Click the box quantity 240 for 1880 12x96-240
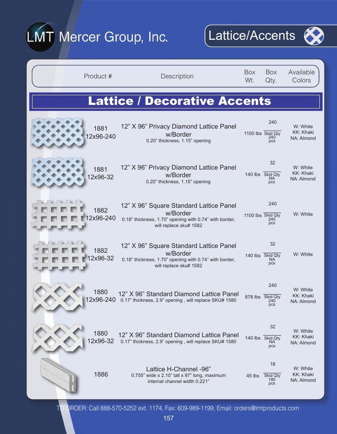The height and width of the screenshot is (434, 337). click(x=272, y=285)
